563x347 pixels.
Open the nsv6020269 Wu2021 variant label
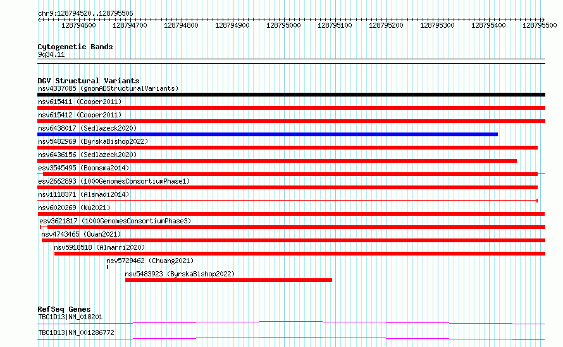click(x=74, y=208)
